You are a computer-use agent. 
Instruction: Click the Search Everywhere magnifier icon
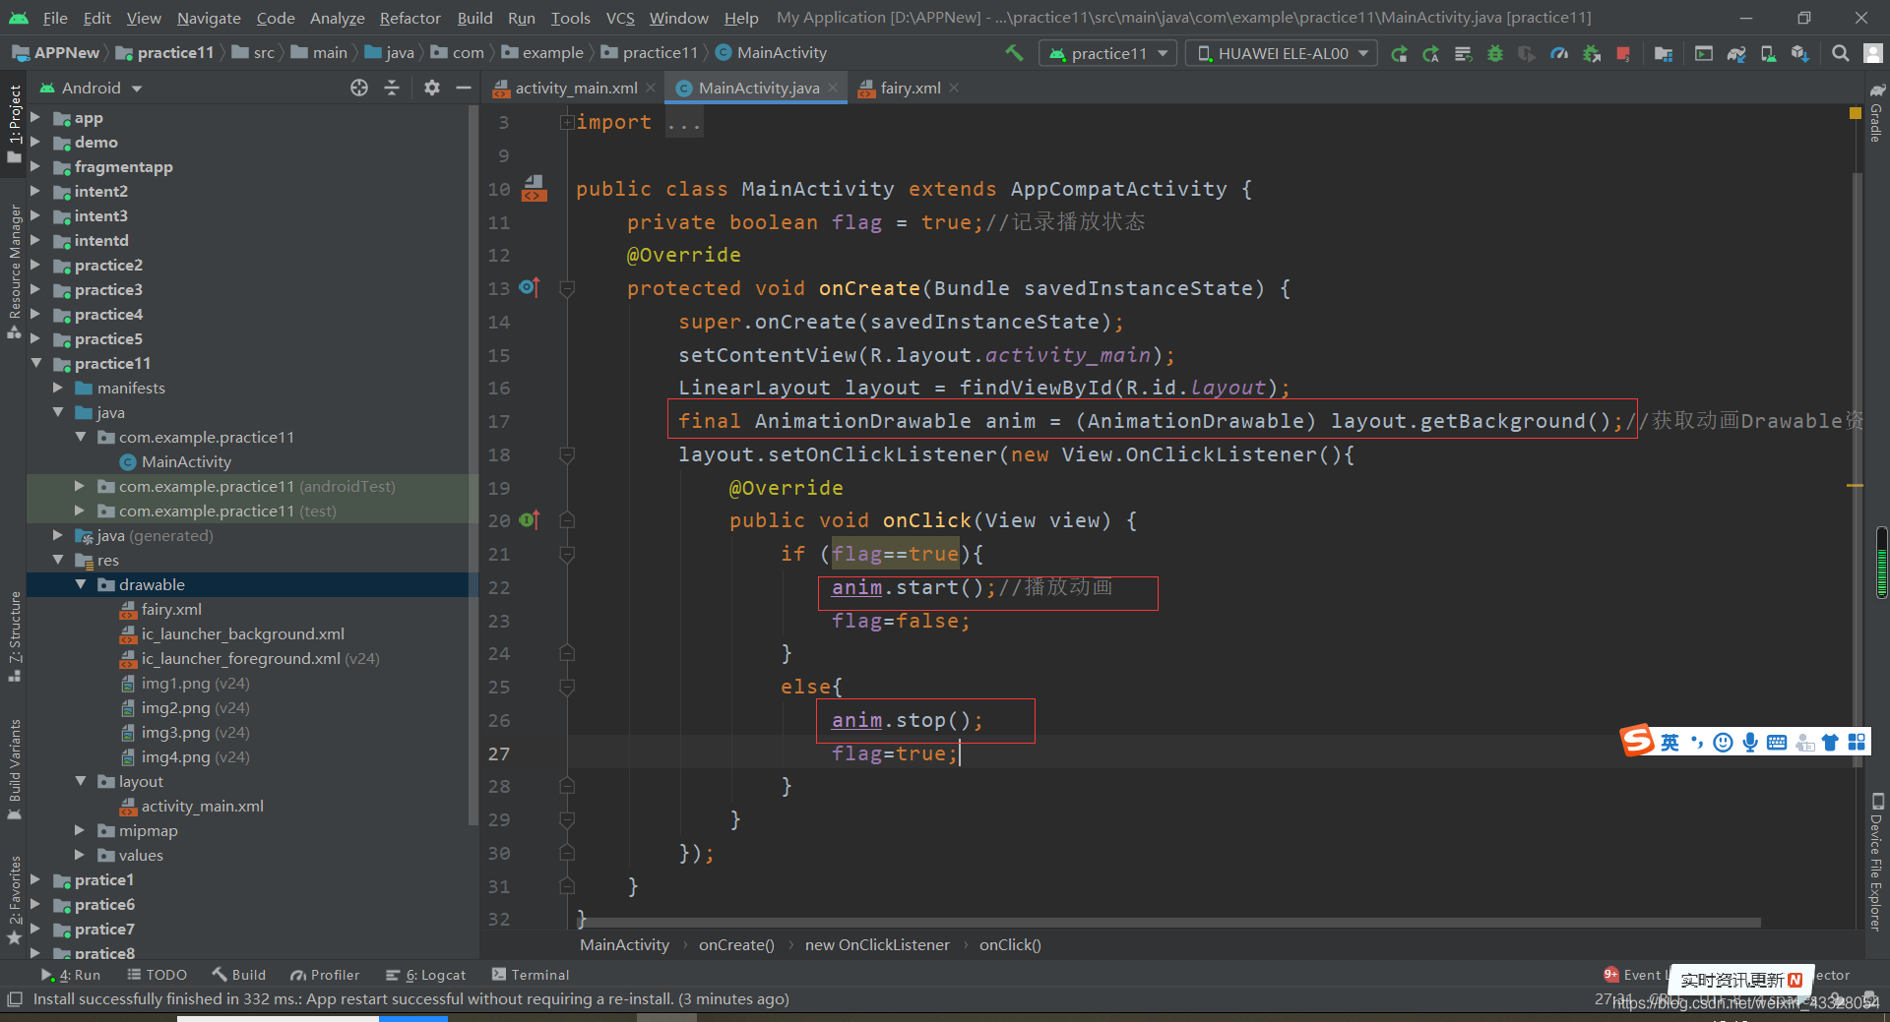click(x=1840, y=53)
